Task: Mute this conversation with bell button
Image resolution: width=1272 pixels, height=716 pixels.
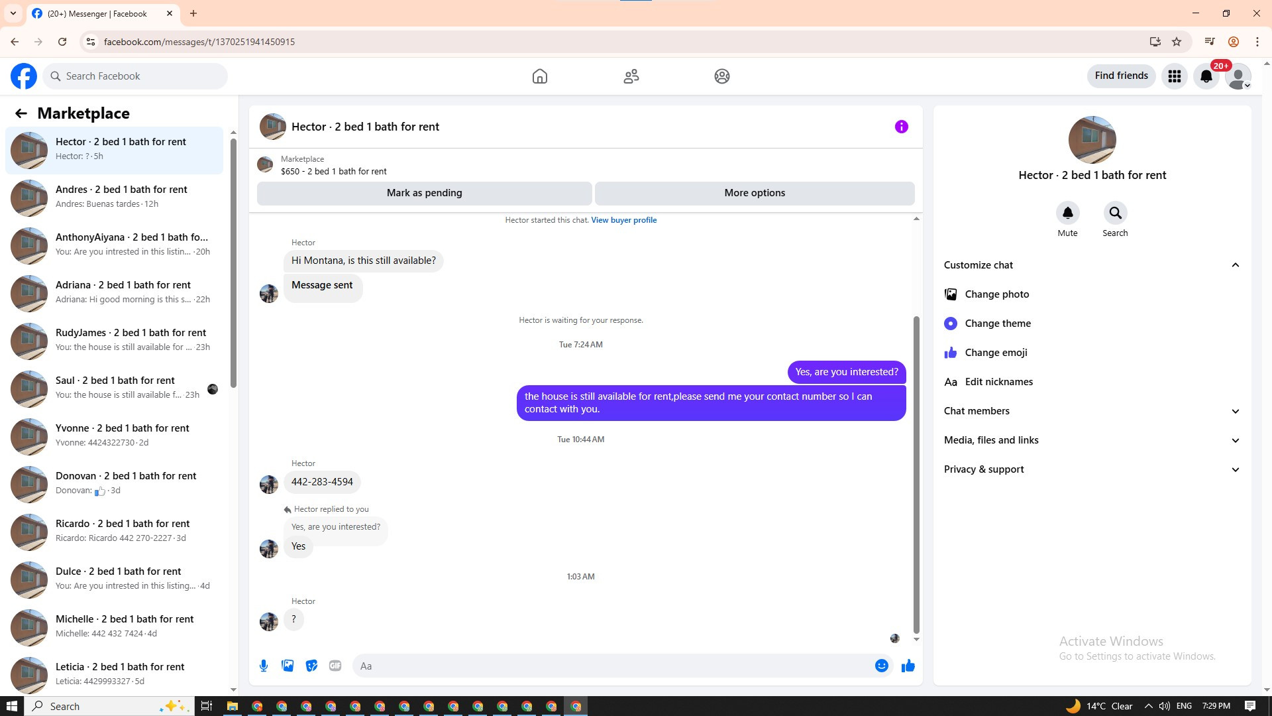Action: coord(1067,213)
